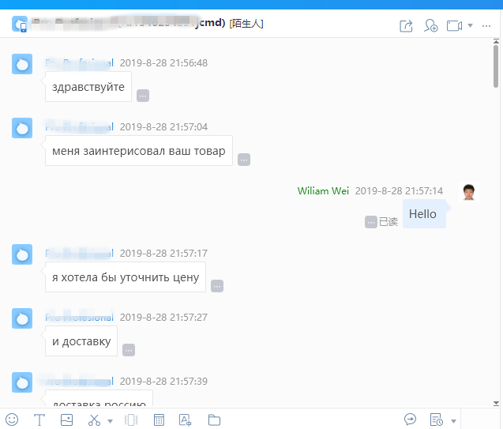Expand the screenshot options dropdown arrow
This screenshot has width=503, height=429.
click(x=110, y=421)
